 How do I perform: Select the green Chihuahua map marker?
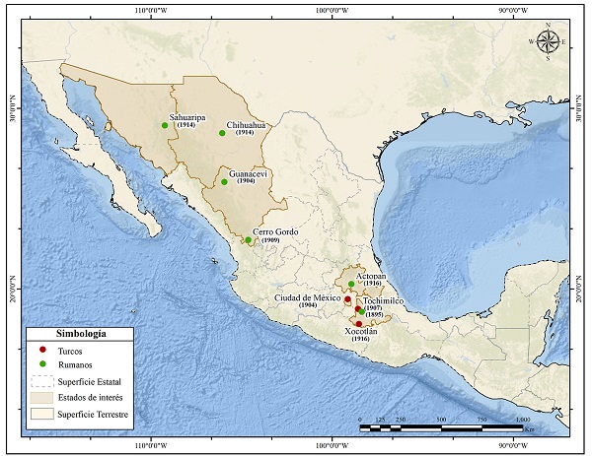(223, 133)
